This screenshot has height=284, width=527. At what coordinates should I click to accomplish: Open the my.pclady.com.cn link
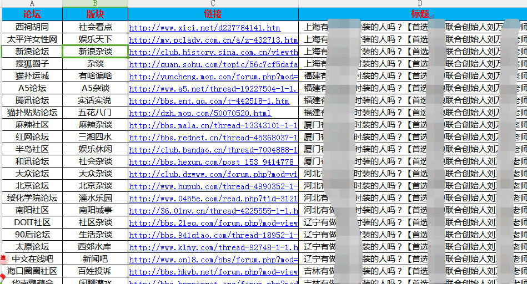coord(213,39)
